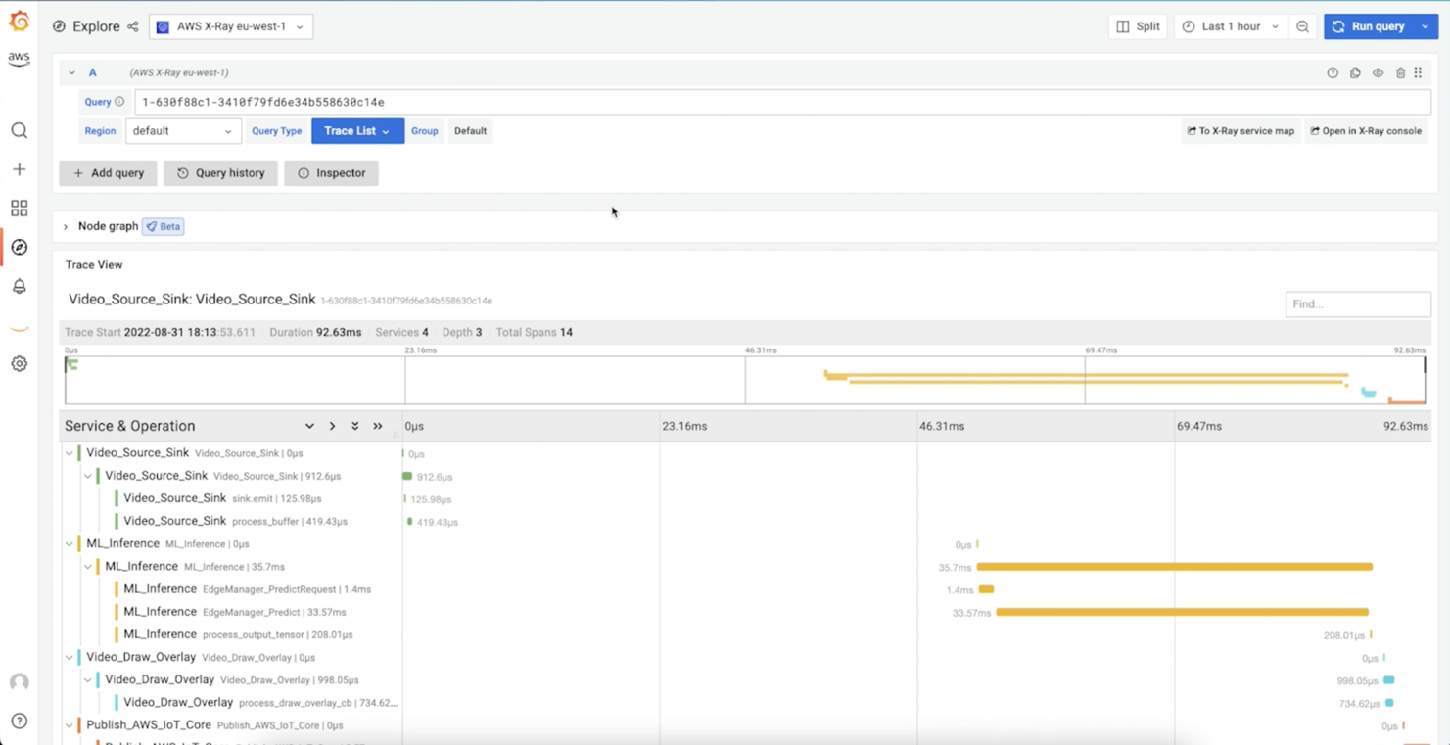Open the user avatar in the sidebar
The width and height of the screenshot is (1450, 745).
[19, 682]
